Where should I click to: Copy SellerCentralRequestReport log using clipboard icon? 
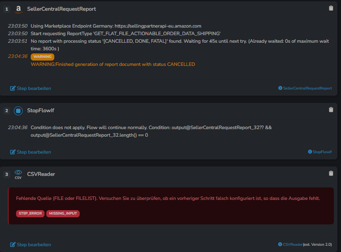[x=331, y=8]
